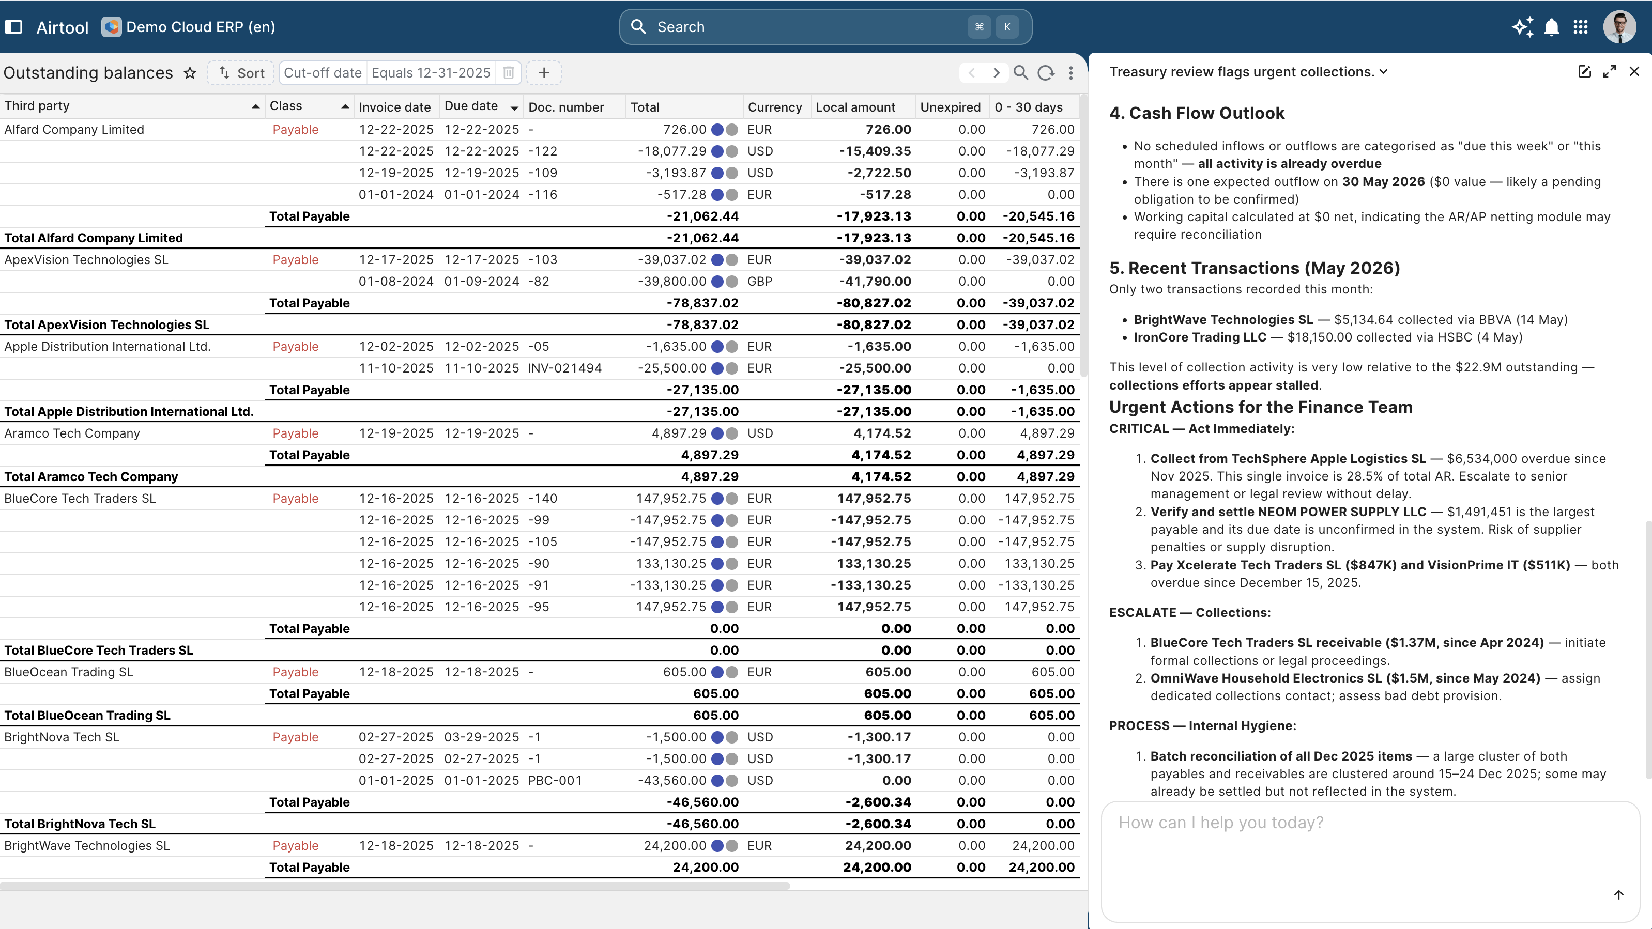
Task: Add a new filter with plus button
Action: click(544, 72)
